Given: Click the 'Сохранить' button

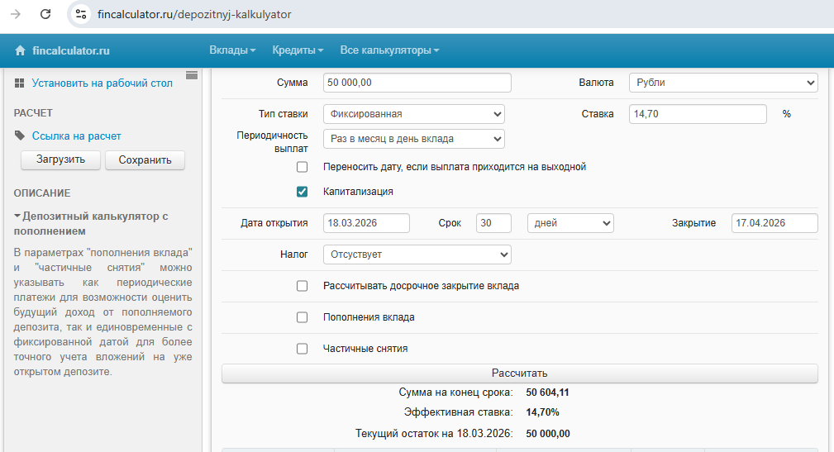Looking at the screenshot, I should [145, 160].
